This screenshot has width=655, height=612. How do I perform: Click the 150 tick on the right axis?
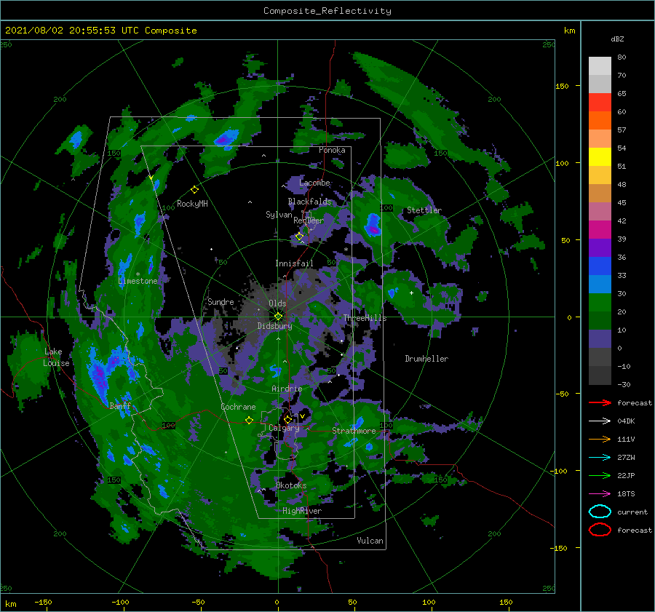coord(562,86)
